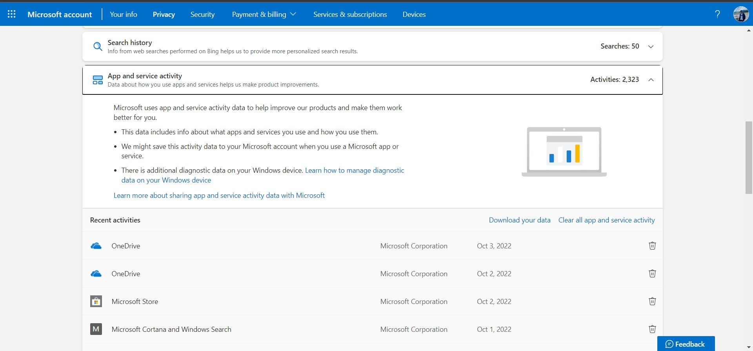Delete the OneDrive Oct 2, 2022 activity
Image resolution: width=753 pixels, height=351 pixels.
pyautogui.click(x=652, y=273)
